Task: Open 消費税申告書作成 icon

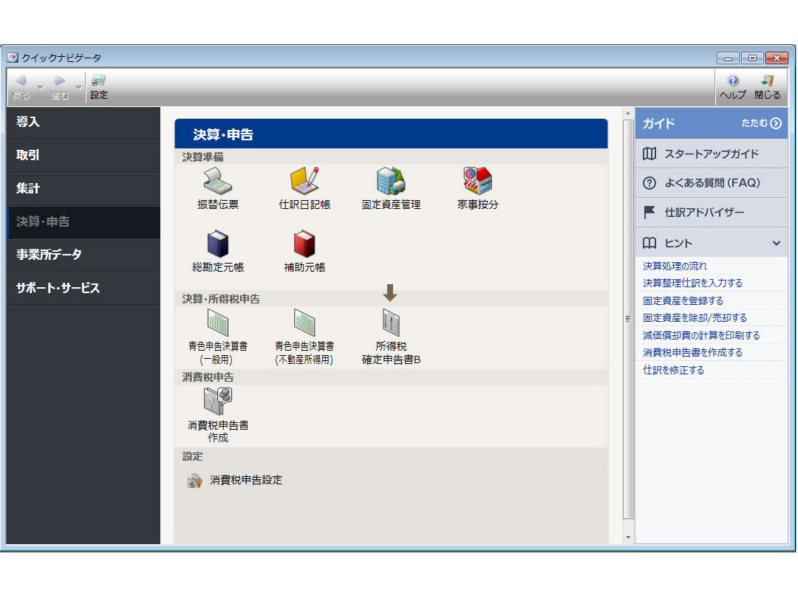Action: [218, 415]
